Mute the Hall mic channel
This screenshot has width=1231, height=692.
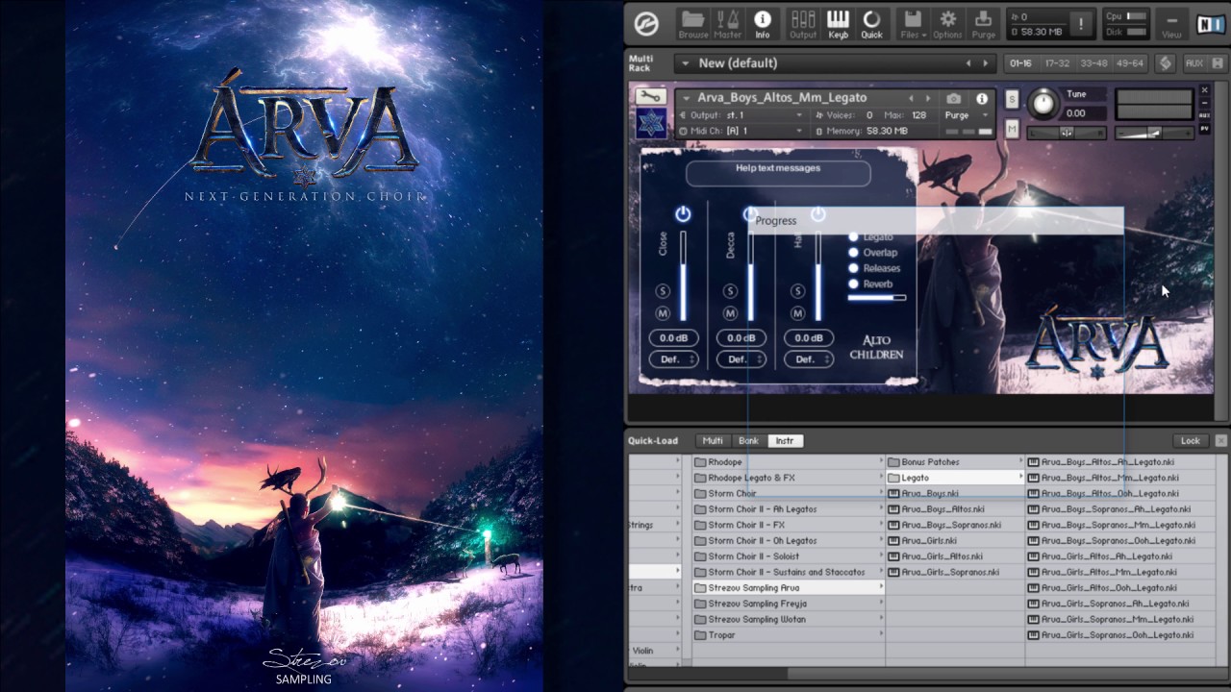(797, 313)
